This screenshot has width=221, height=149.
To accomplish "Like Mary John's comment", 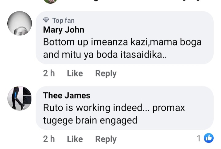I will point(75,73).
